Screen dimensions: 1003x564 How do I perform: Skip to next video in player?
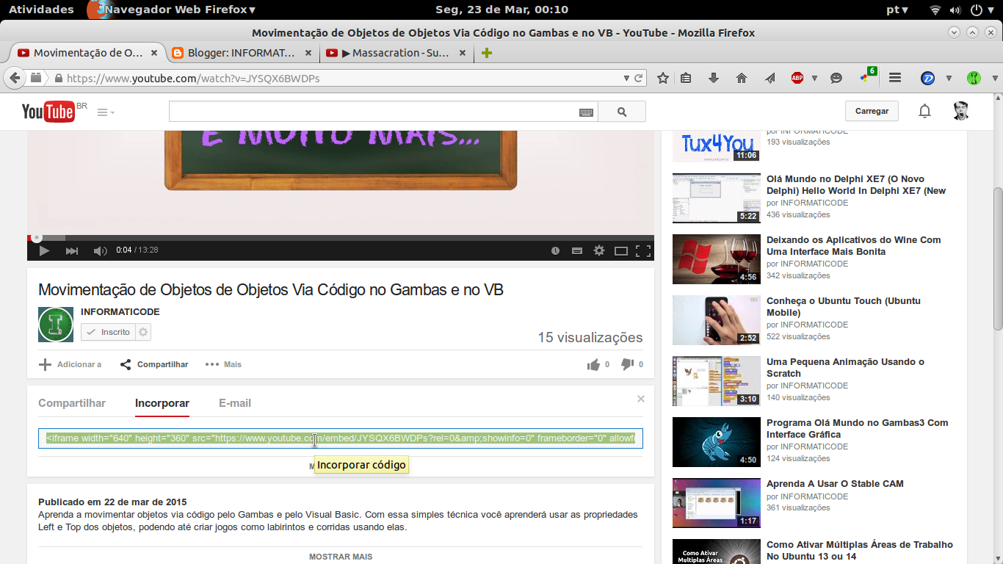click(72, 250)
